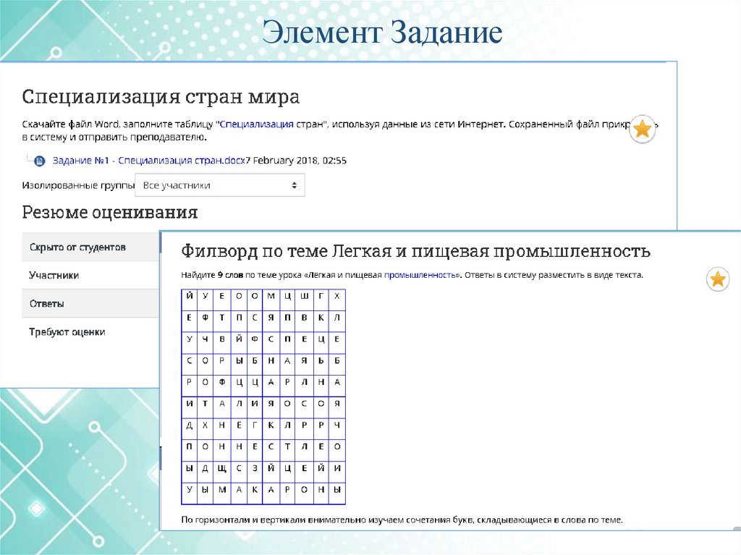Click the 'По горизонтали и вертикали' hint text
The image size is (741, 555).
(x=402, y=520)
